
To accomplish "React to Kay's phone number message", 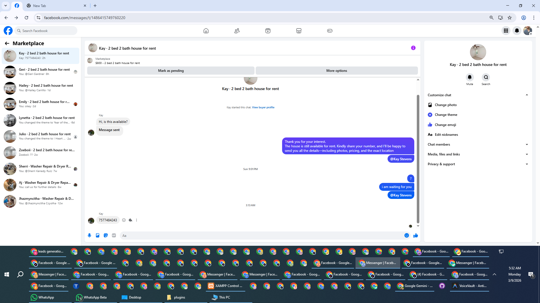I will pos(124,220).
